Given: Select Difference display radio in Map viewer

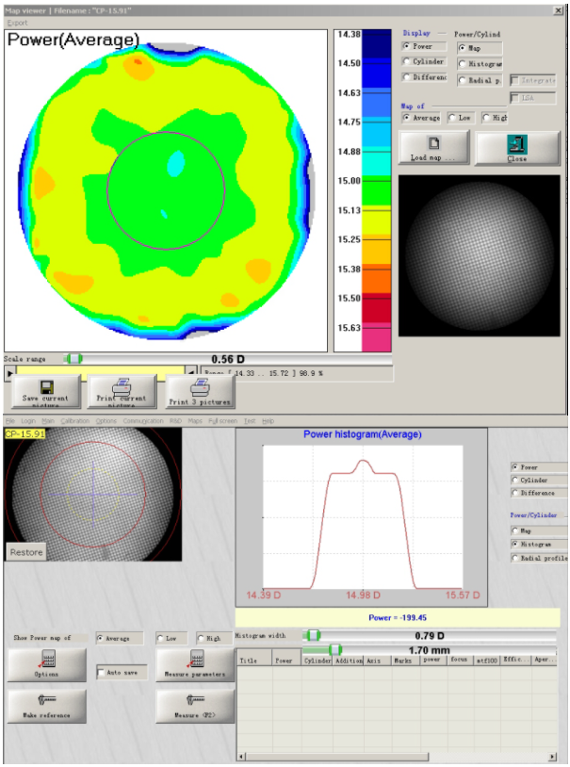Looking at the screenshot, I should pos(407,77).
